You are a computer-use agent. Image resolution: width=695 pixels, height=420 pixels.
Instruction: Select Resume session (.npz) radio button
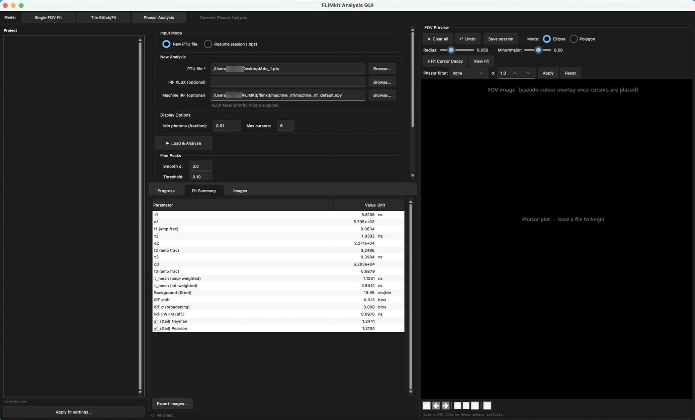208,44
